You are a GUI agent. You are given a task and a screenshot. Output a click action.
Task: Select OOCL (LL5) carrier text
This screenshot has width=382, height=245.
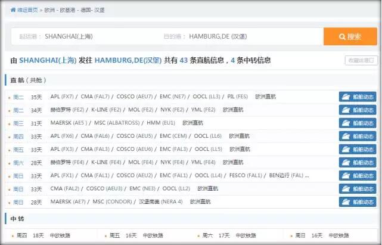pyautogui.click(x=209, y=149)
